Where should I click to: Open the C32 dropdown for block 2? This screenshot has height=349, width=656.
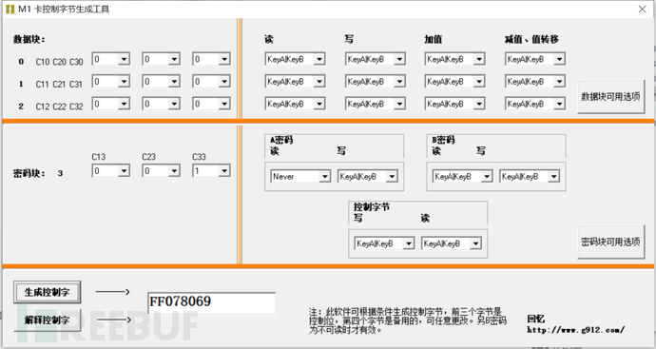tap(211, 104)
